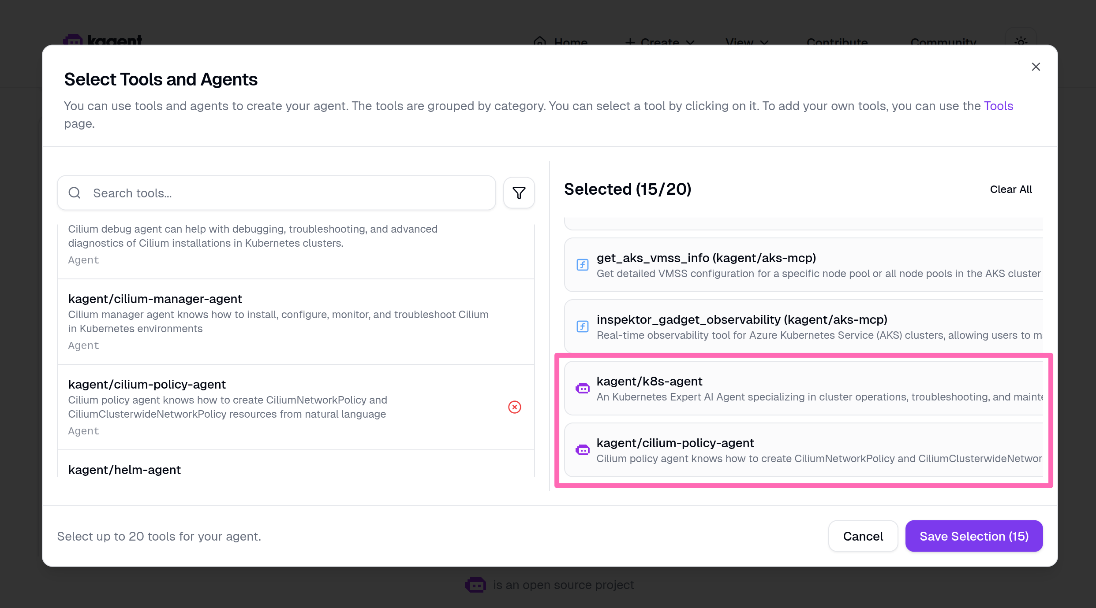Click the robot icon in footer open source line
This screenshot has width=1096, height=608.
pos(475,585)
